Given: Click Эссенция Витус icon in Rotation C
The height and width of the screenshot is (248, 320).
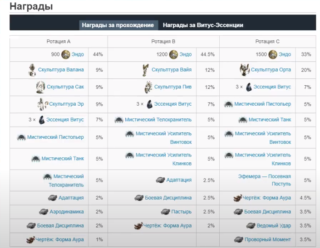Looking at the screenshot, I should click(249, 87).
